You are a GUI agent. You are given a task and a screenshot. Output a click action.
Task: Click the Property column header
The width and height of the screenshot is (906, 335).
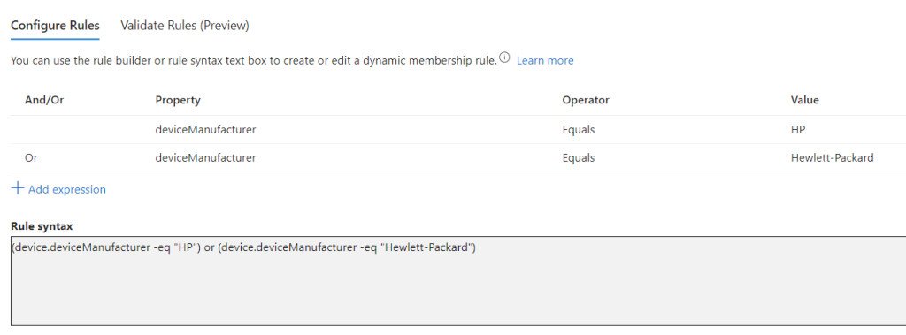[178, 100]
